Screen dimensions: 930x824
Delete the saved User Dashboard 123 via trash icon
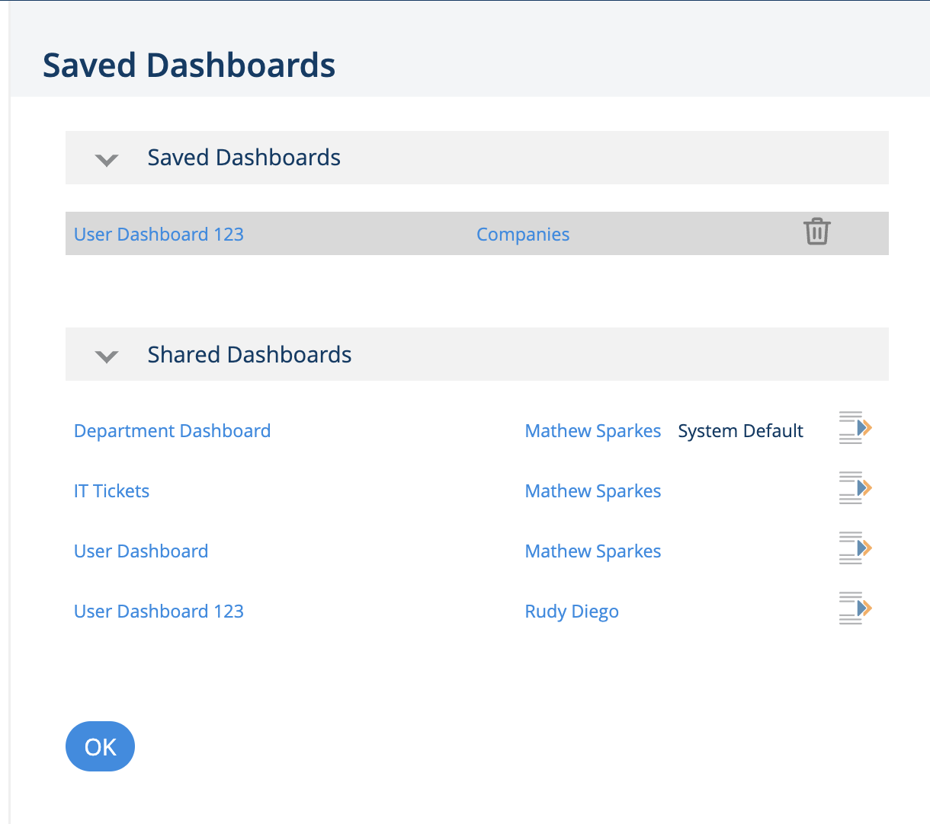point(816,232)
